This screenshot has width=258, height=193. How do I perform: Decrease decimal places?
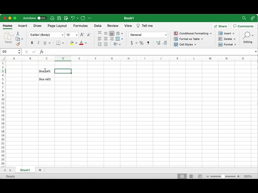pyautogui.click(x=165, y=43)
